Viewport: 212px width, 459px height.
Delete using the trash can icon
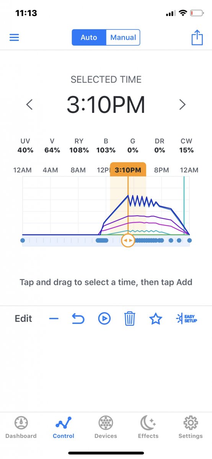(x=130, y=319)
